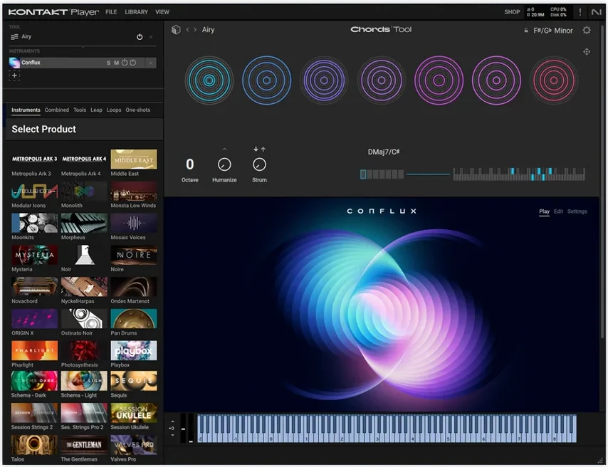
Task: Switch to the Instruments browser tab
Action: coord(26,110)
